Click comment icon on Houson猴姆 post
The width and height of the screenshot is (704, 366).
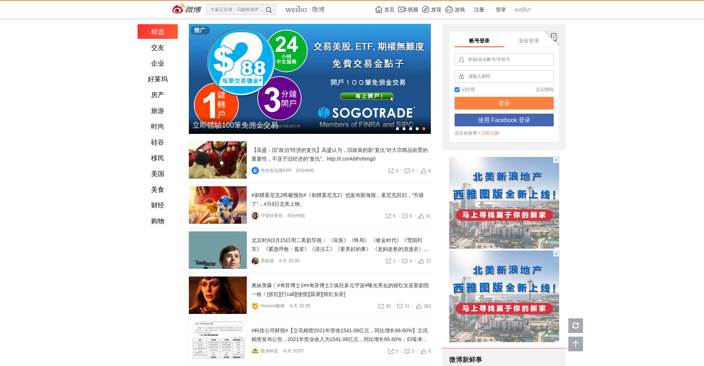click(400, 306)
